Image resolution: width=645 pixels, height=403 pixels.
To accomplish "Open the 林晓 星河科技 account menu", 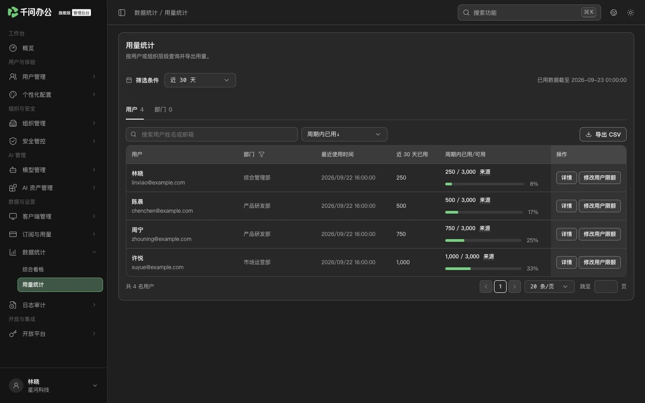I will [x=54, y=386].
